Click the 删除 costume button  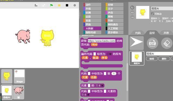pos(164,59)
